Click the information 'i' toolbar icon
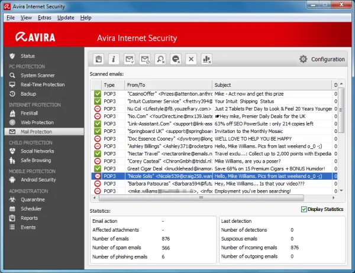The height and width of the screenshot is (273, 355). [x=114, y=59]
